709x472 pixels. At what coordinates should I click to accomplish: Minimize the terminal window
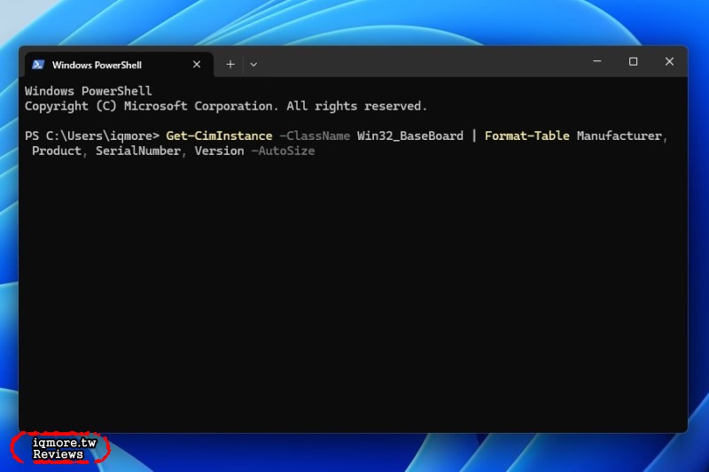click(x=597, y=61)
